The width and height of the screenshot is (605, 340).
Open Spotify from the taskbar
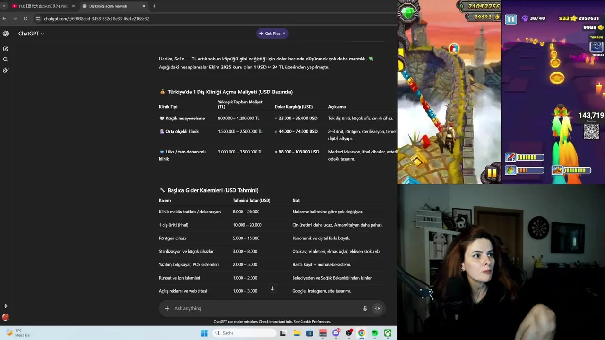coord(375,333)
